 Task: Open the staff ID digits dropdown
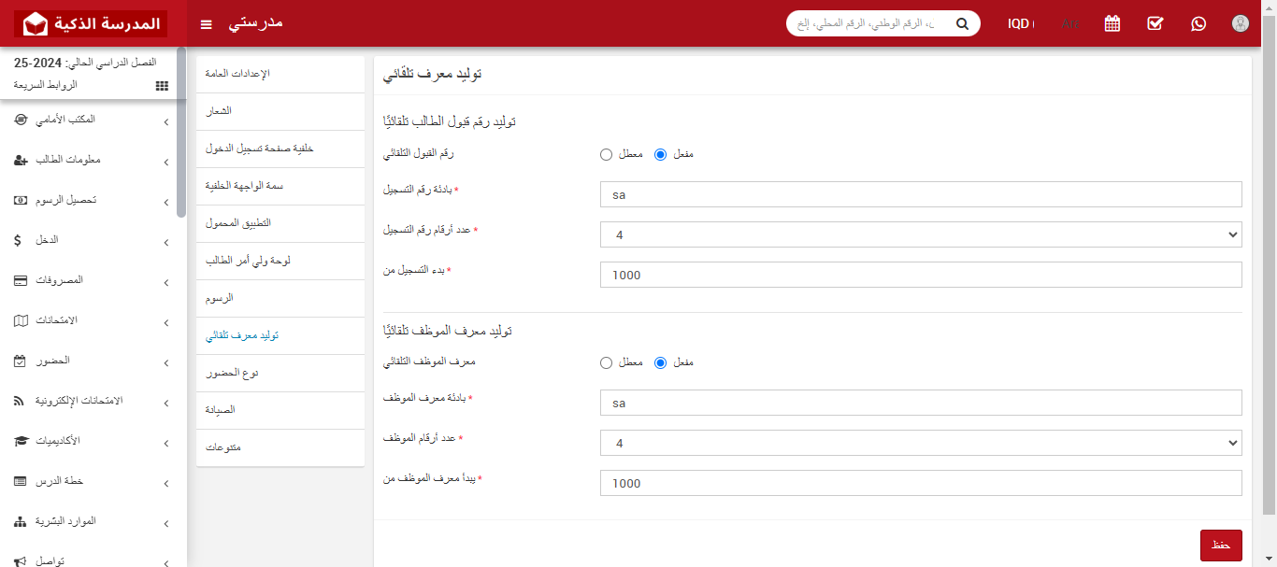pyautogui.click(x=921, y=443)
